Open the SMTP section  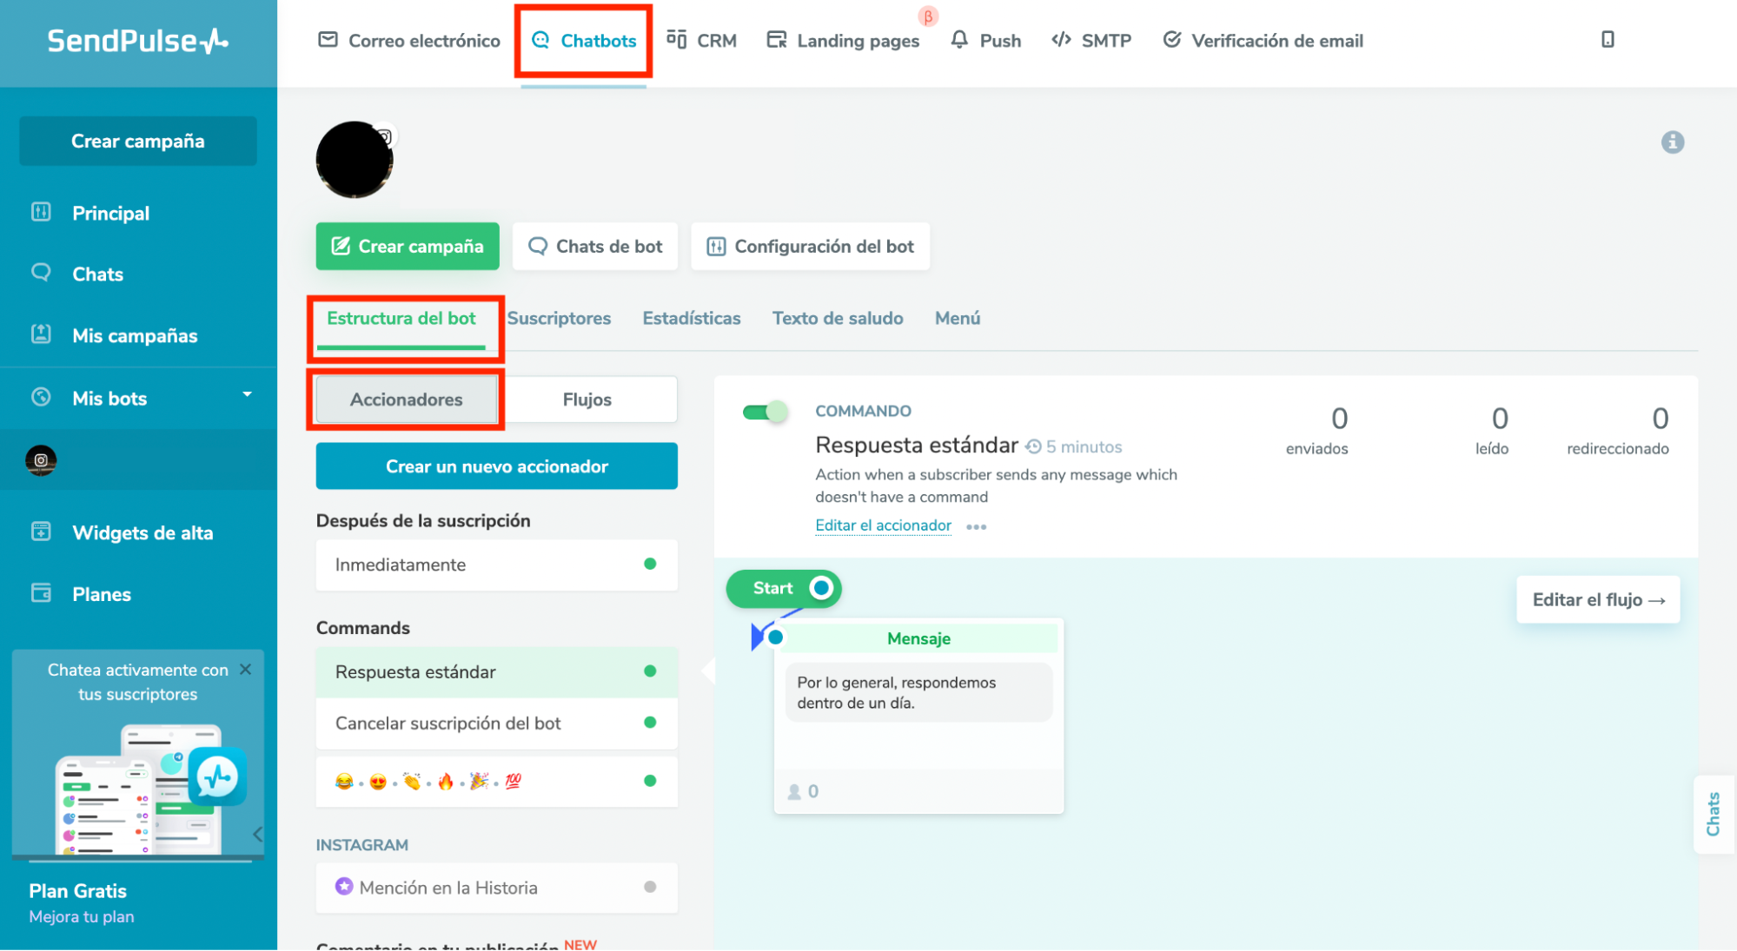tap(1091, 41)
